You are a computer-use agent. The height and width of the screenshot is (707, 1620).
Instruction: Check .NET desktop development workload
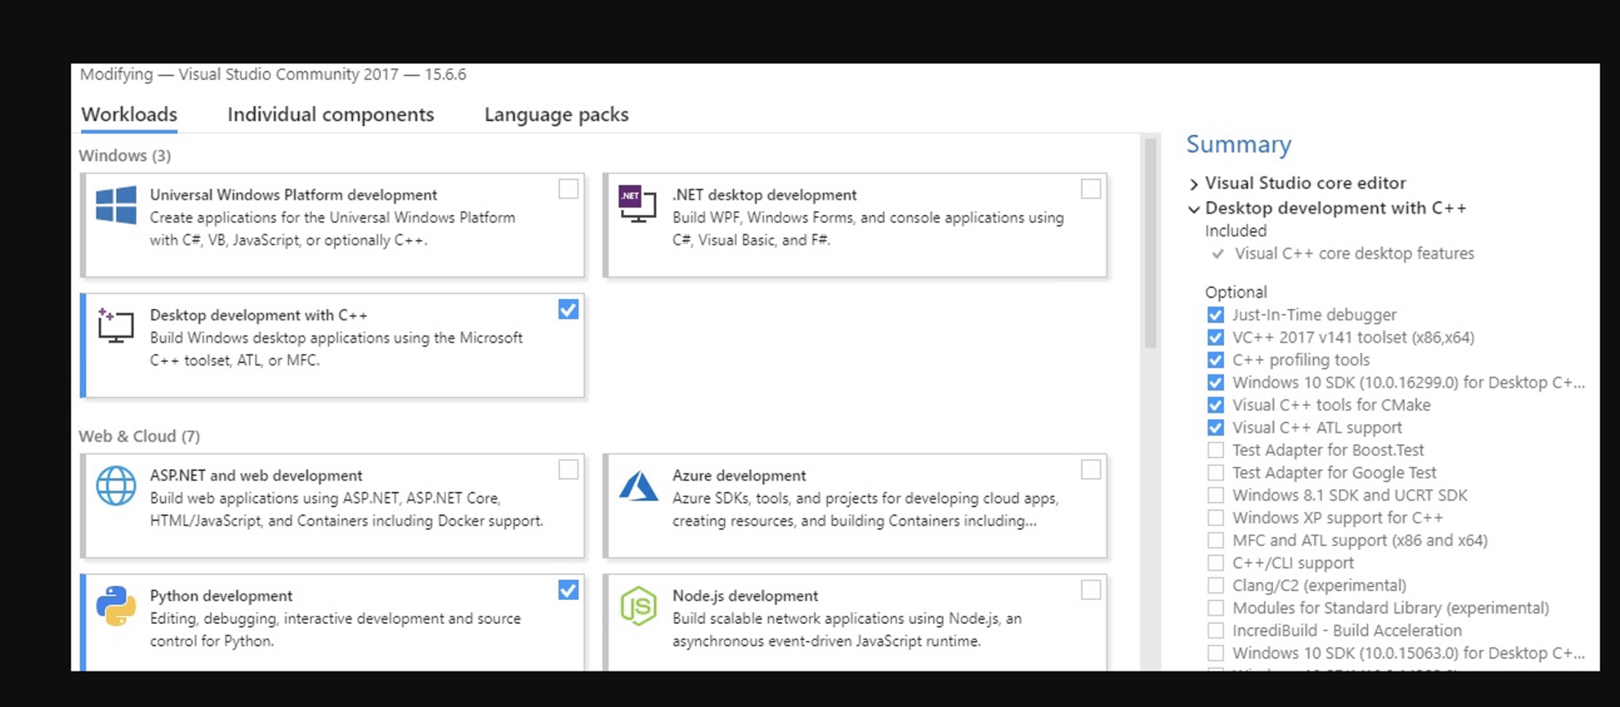(x=1091, y=189)
